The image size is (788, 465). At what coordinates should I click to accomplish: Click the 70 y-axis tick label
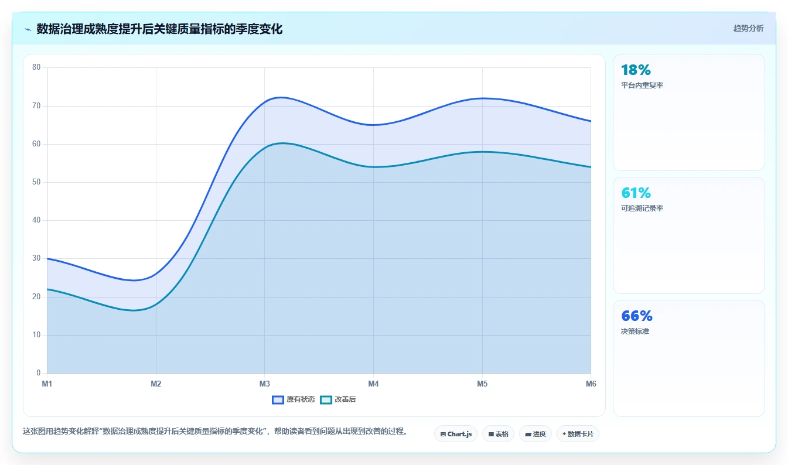point(36,106)
